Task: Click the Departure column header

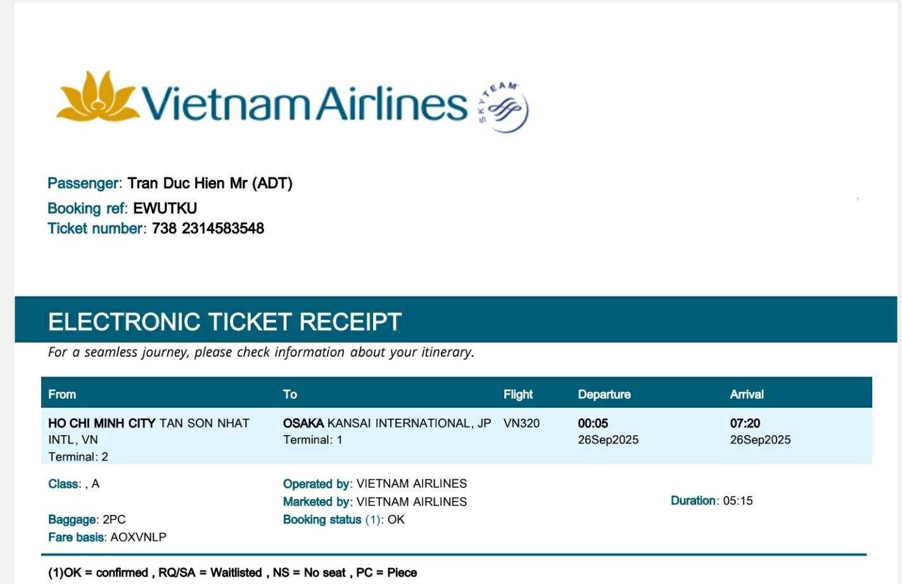Action: click(x=604, y=395)
